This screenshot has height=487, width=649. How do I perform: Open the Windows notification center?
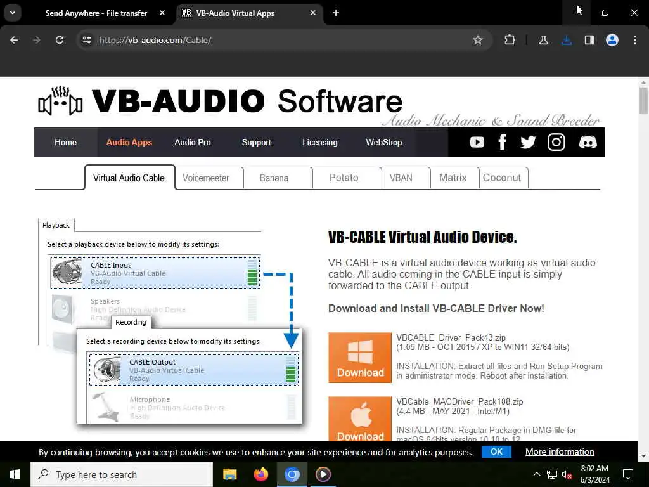coord(628,474)
